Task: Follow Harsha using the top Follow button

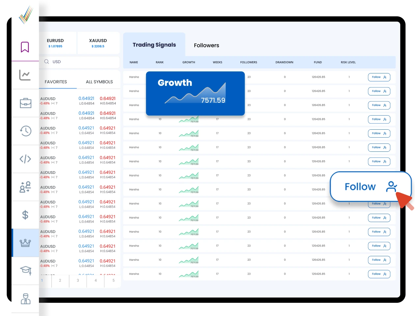Action: [379, 77]
